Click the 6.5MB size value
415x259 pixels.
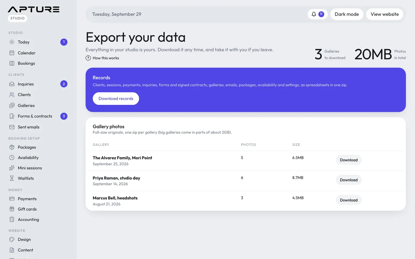tap(298, 158)
